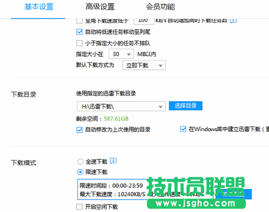Click 使用指定的迅雷下载目录 text

click(x=106, y=93)
